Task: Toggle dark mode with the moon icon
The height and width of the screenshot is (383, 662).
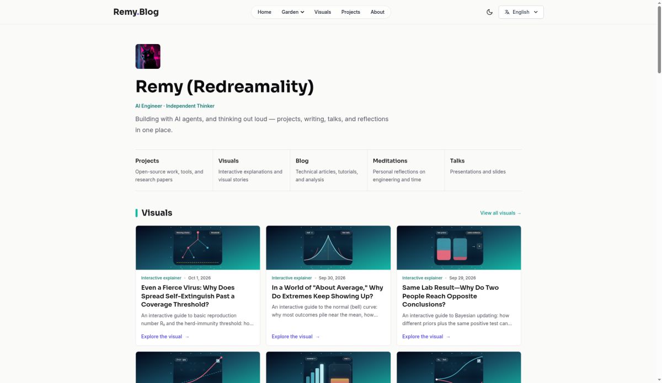Action: pyautogui.click(x=489, y=12)
